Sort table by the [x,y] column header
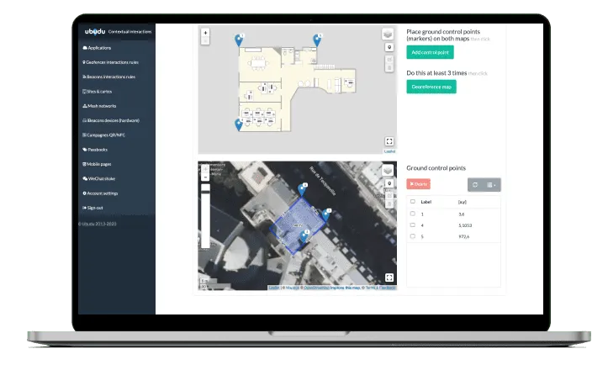The width and height of the screenshot is (608, 370). click(463, 202)
